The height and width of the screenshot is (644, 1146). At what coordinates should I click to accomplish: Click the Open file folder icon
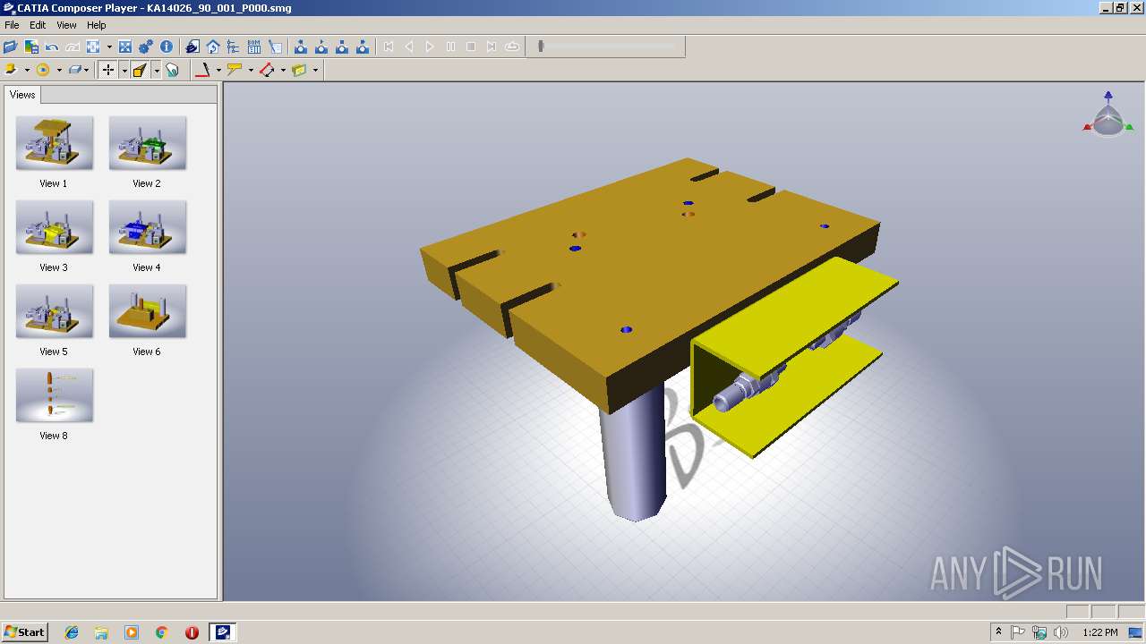click(11, 47)
